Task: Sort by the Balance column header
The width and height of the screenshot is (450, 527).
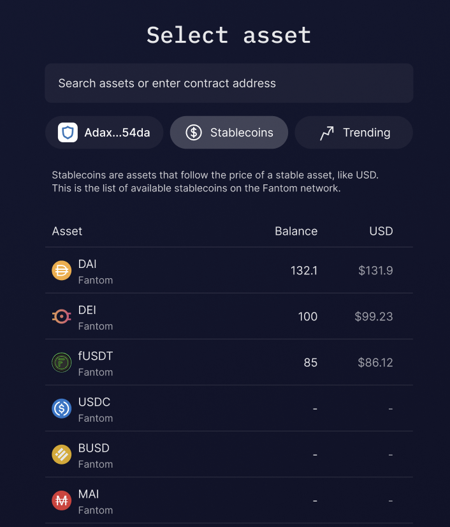Action: pyautogui.click(x=296, y=231)
